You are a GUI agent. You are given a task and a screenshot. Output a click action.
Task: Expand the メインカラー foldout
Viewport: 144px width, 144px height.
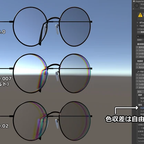[140, 64]
